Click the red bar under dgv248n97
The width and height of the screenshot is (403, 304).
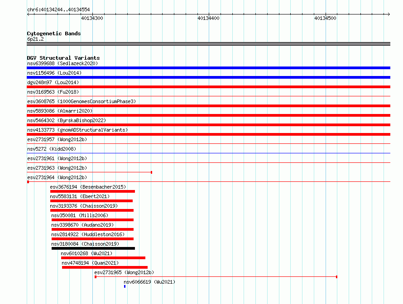(208, 87)
